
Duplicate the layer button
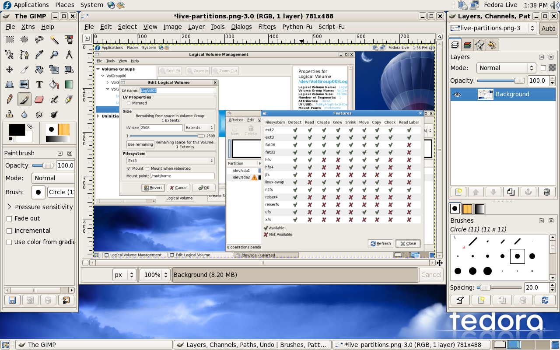511,192
